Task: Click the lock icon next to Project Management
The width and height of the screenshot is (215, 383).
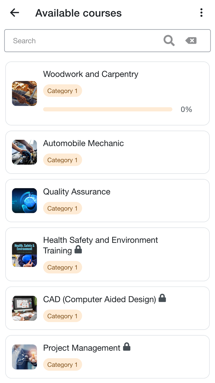Action: (x=127, y=347)
